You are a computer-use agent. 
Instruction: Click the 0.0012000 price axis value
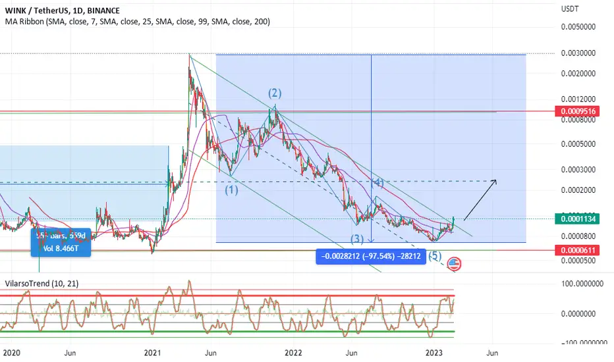tap(578, 99)
